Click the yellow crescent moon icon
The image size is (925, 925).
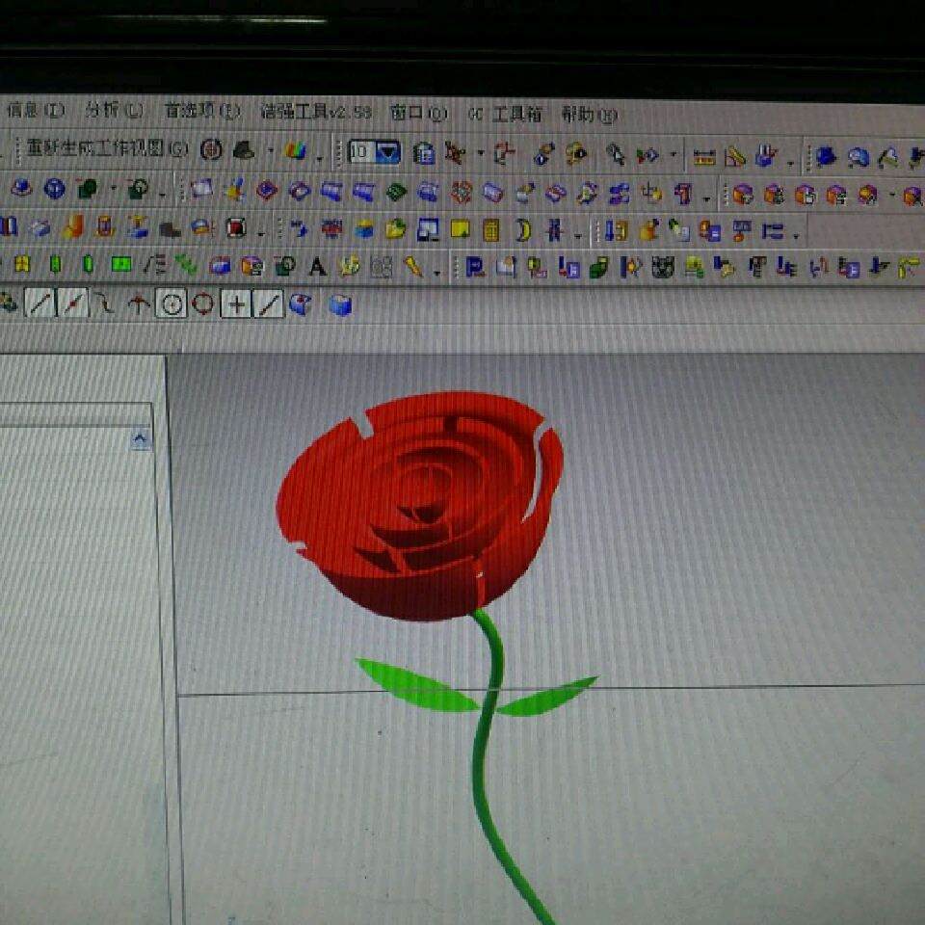(522, 229)
